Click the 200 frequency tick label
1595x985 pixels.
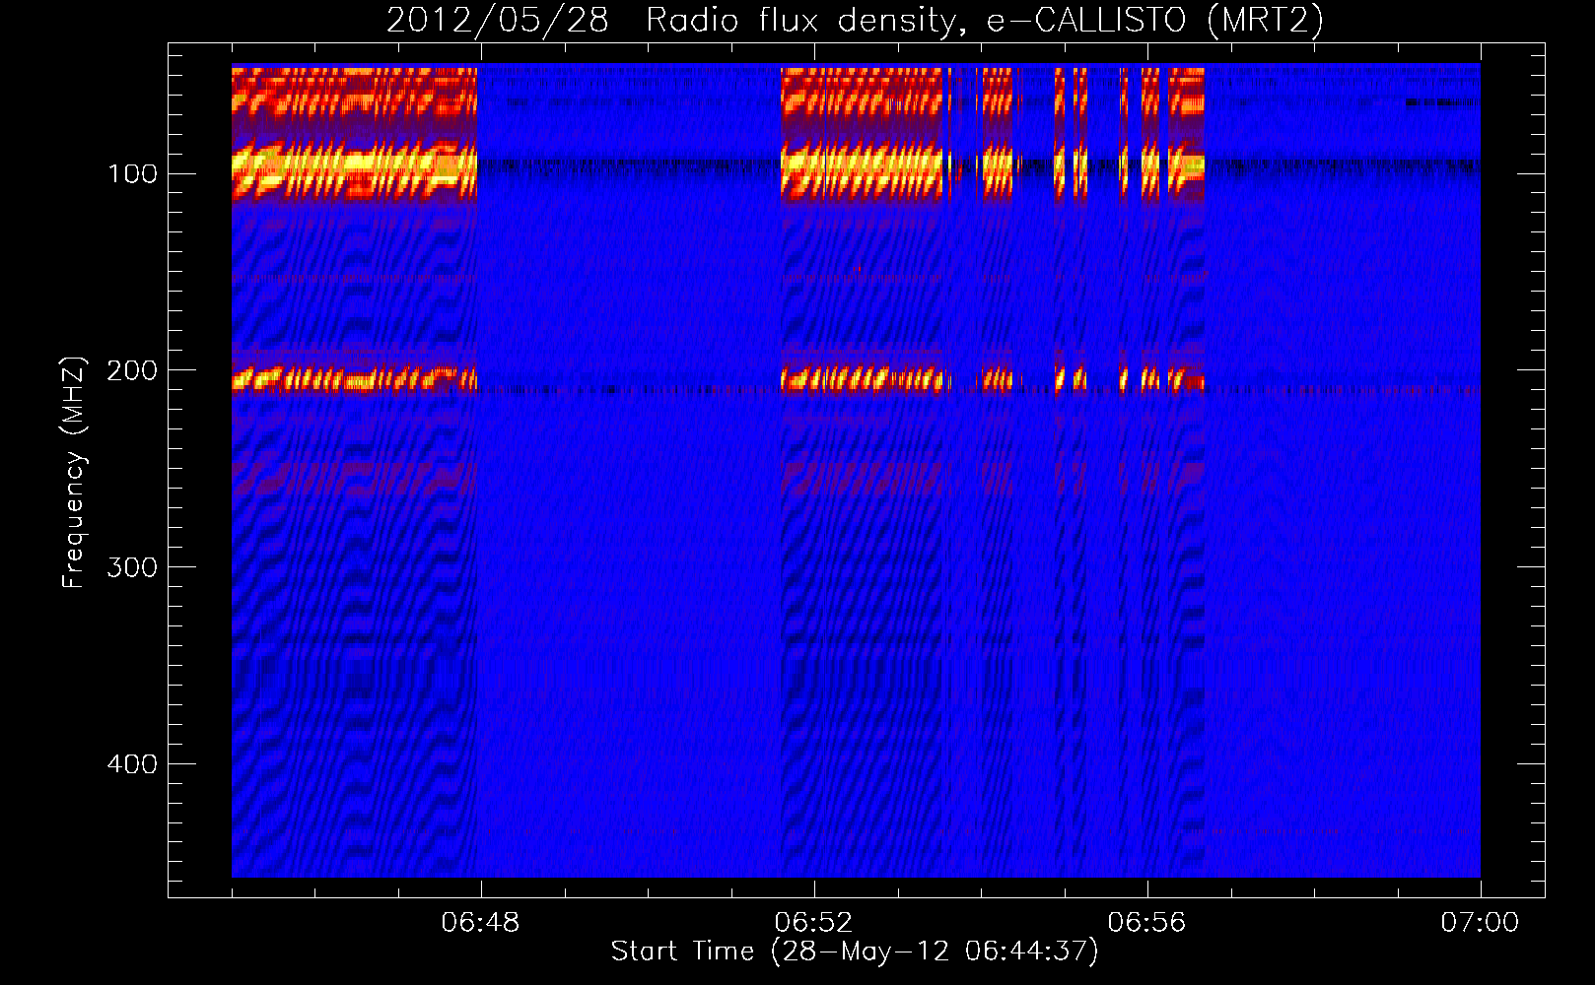[x=132, y=370]
